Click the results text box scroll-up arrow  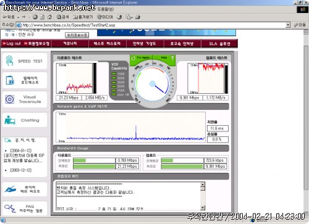pos(203,185)
